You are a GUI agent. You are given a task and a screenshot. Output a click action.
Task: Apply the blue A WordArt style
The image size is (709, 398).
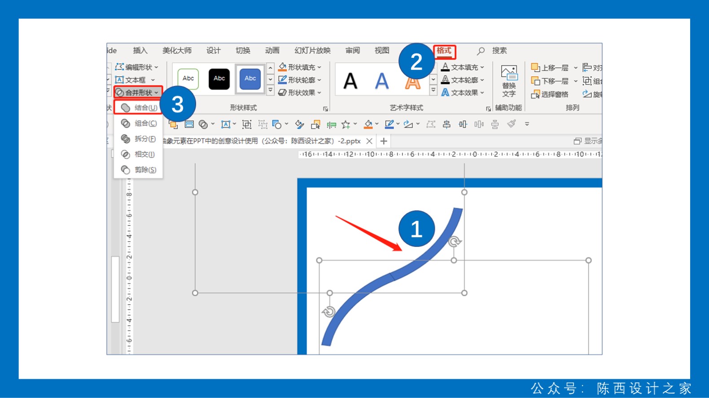(382, 81)
